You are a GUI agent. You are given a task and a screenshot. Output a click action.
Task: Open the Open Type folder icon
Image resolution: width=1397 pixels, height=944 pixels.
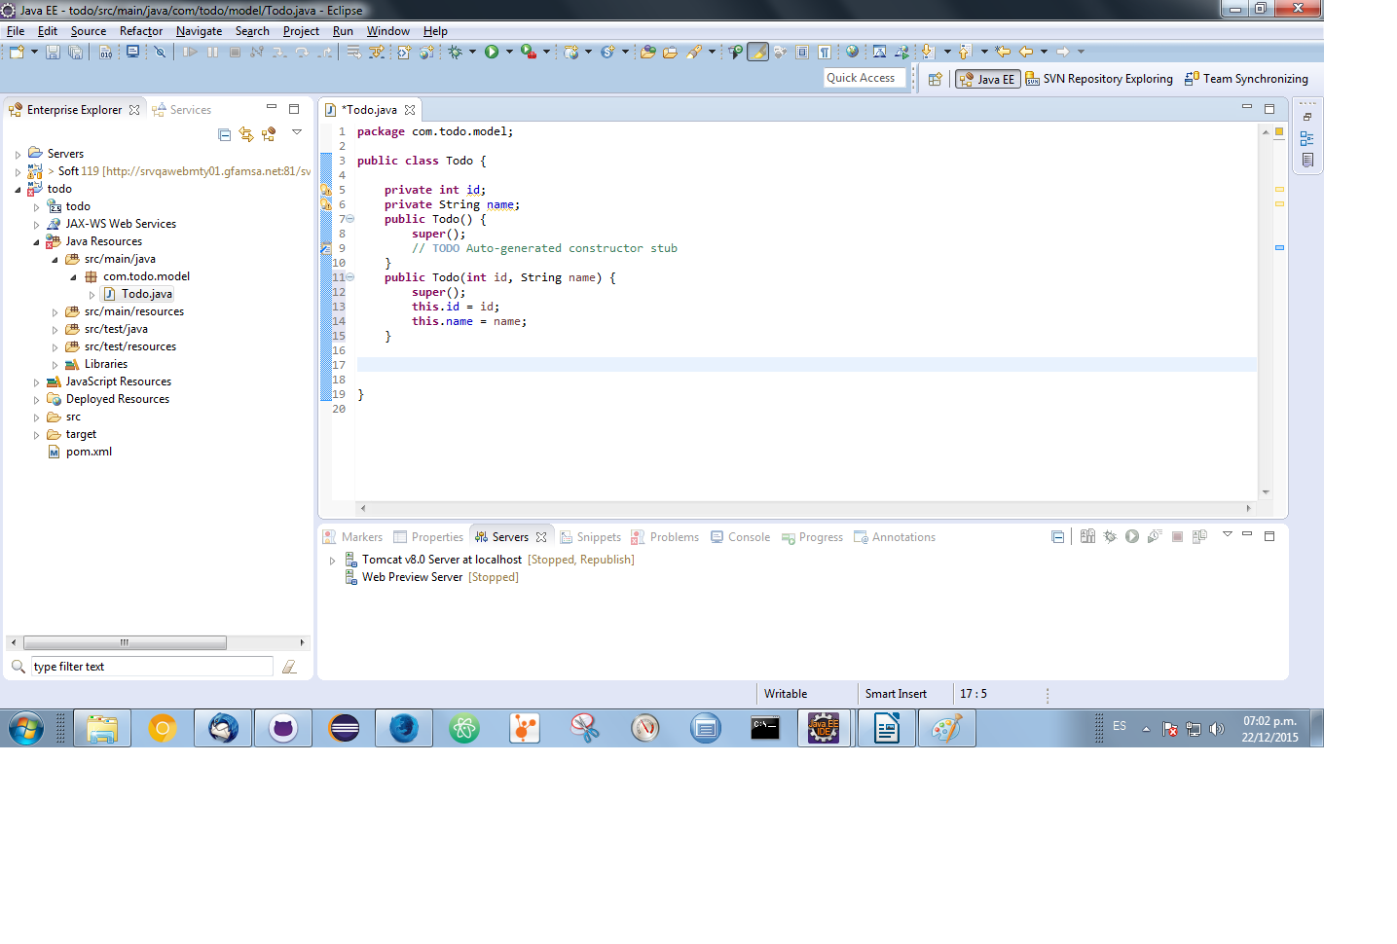coord(647,52)
